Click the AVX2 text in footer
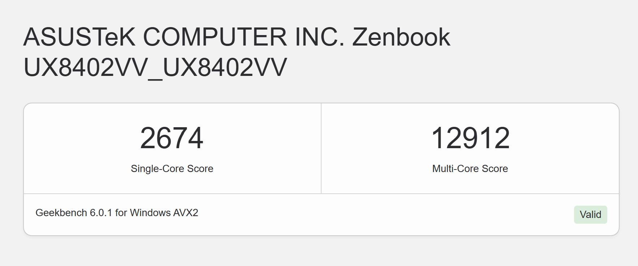Image resolution: width=638 pixels, height=266 pixels. (x=186, y=213)
